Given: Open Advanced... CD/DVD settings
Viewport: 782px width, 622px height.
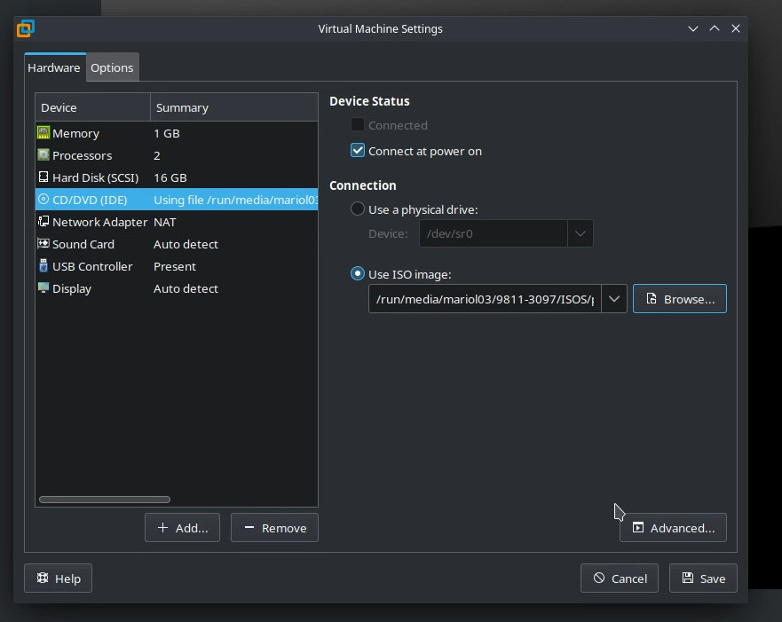Looking at the screenshot, I should pyautogui.click(x=673, y=528).
